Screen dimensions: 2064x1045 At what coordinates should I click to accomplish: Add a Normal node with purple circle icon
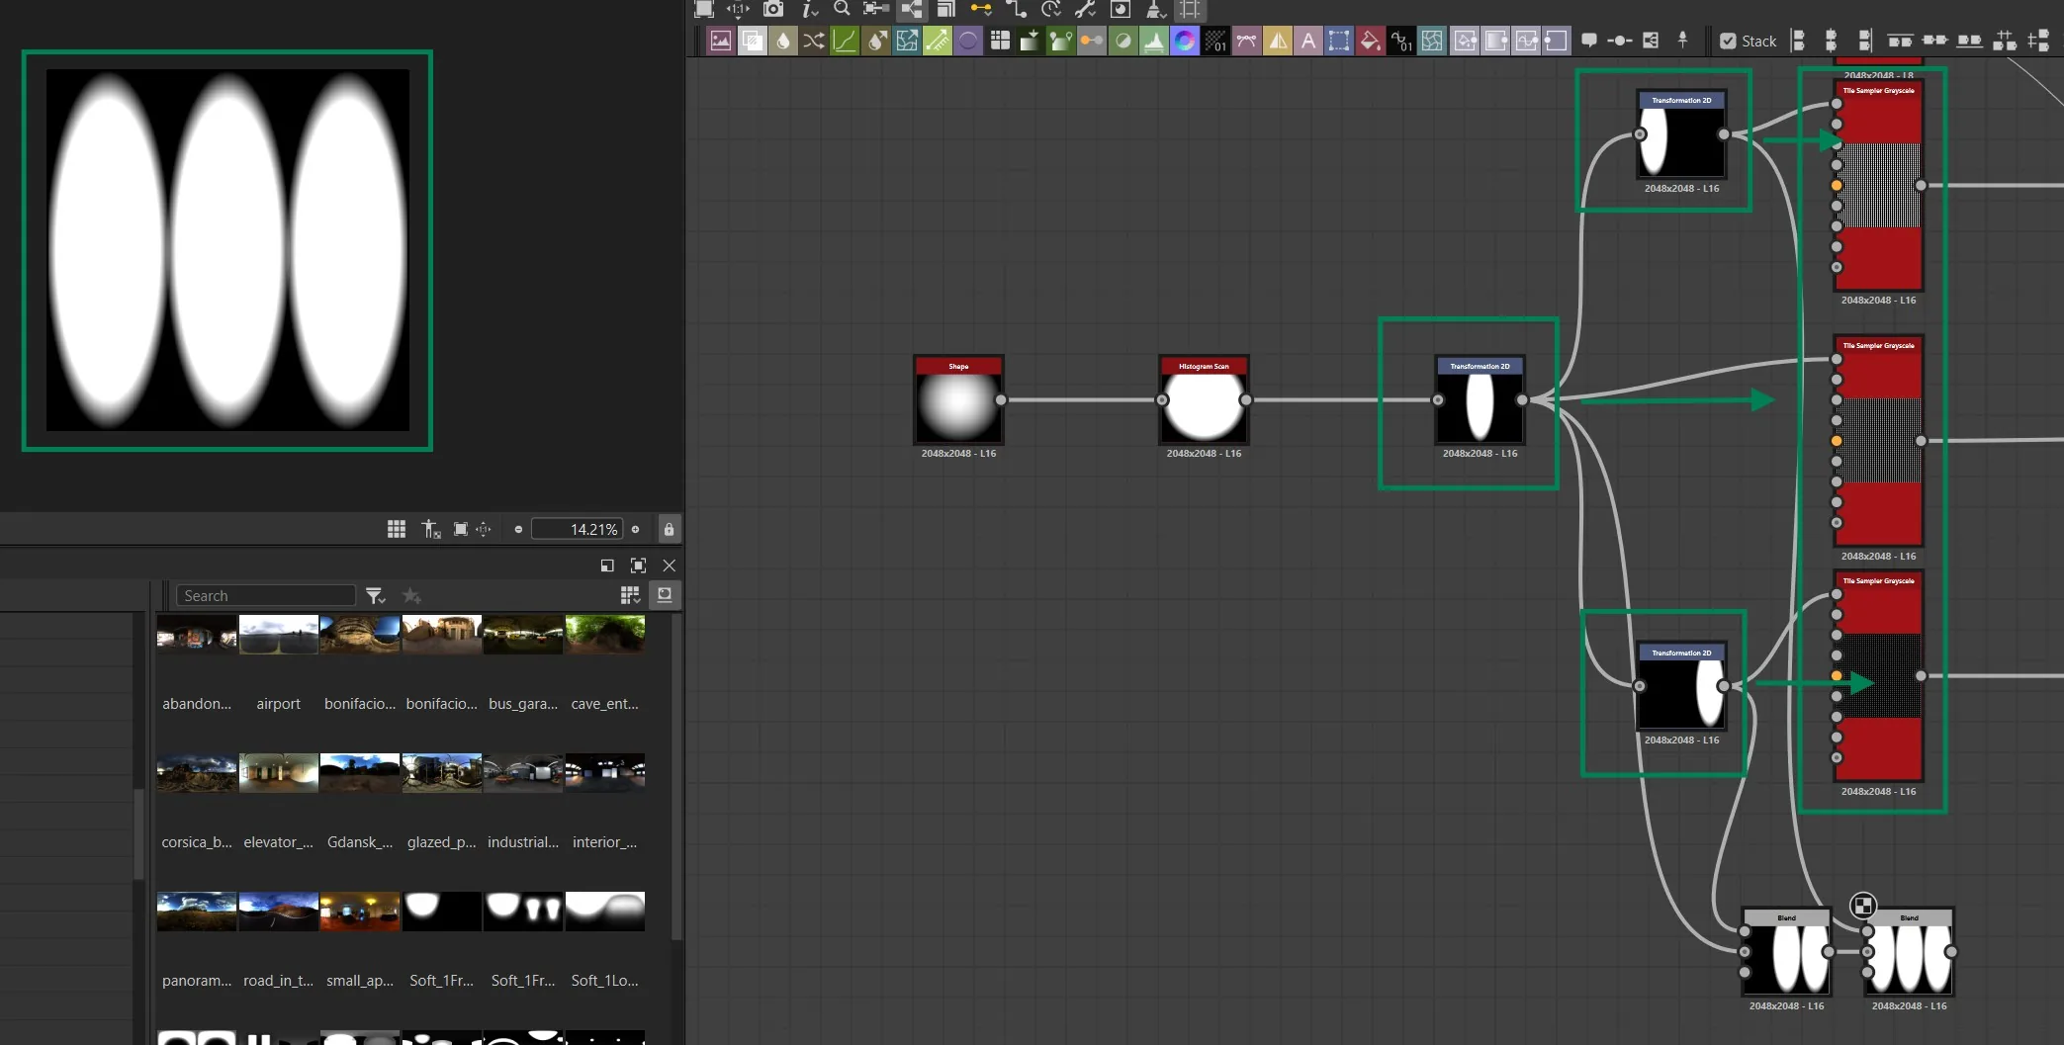(968, 41)
